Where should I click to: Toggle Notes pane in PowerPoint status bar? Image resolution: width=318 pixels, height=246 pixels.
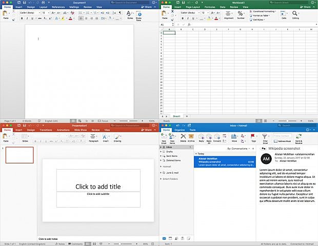tap(60, 244)
